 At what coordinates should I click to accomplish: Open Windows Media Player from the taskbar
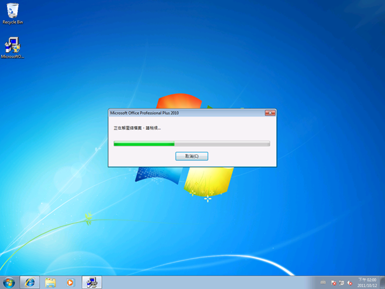[x=70, y=283]
